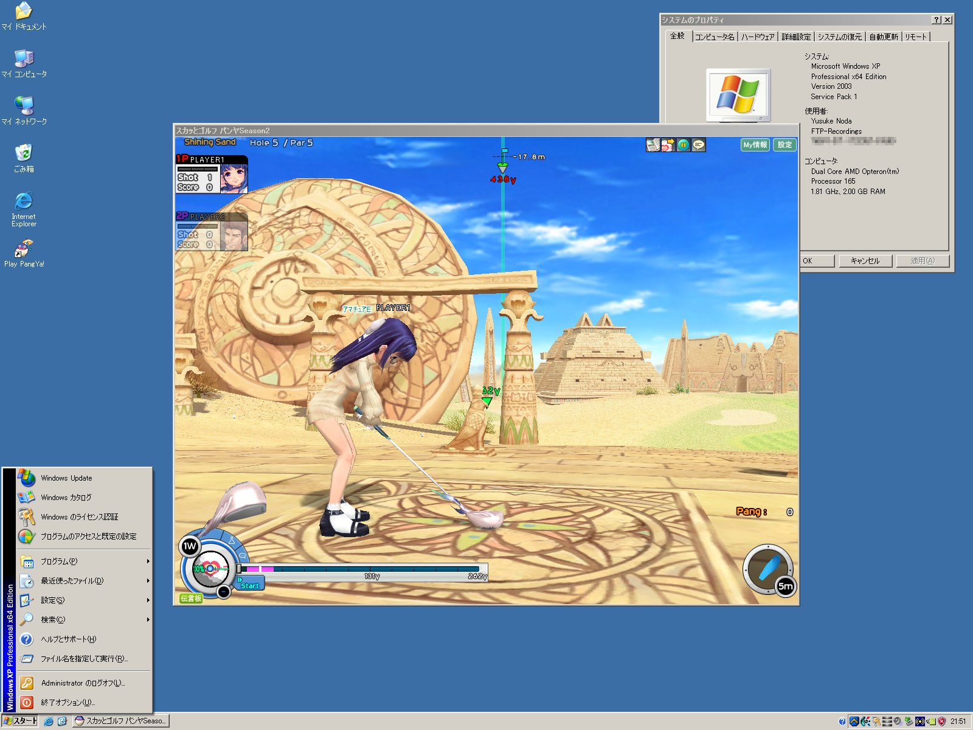Open Internet Explorer desktop icon
Image resolution: width=973 pixels, height=730 pixels.
click(x=24, y=210)
